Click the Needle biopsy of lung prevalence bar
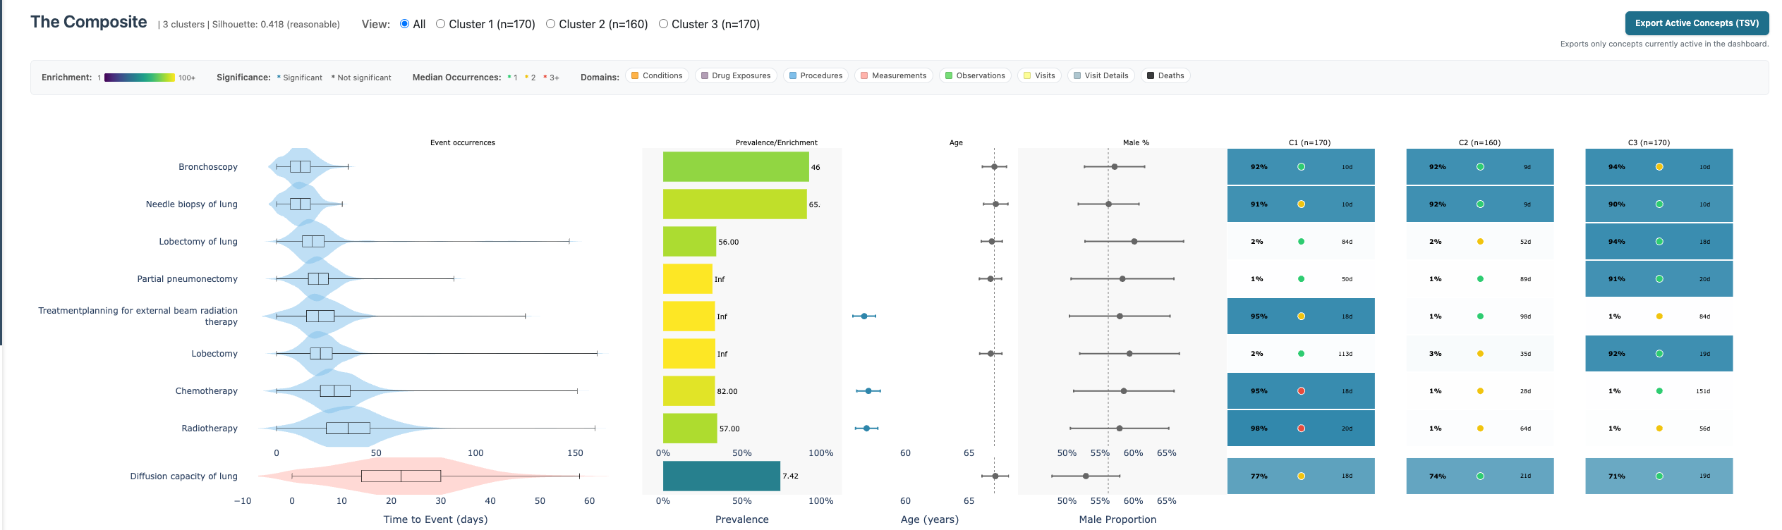 point(734,204)
